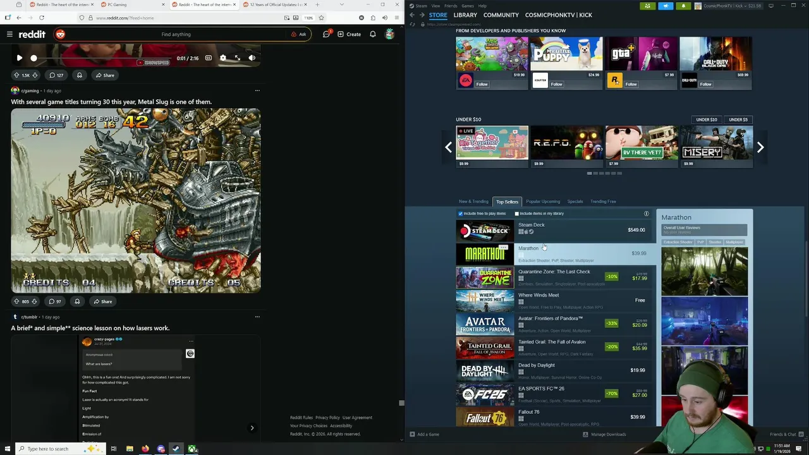
Task: Open Steam friends activity green icon
Action: click(647, 6)
